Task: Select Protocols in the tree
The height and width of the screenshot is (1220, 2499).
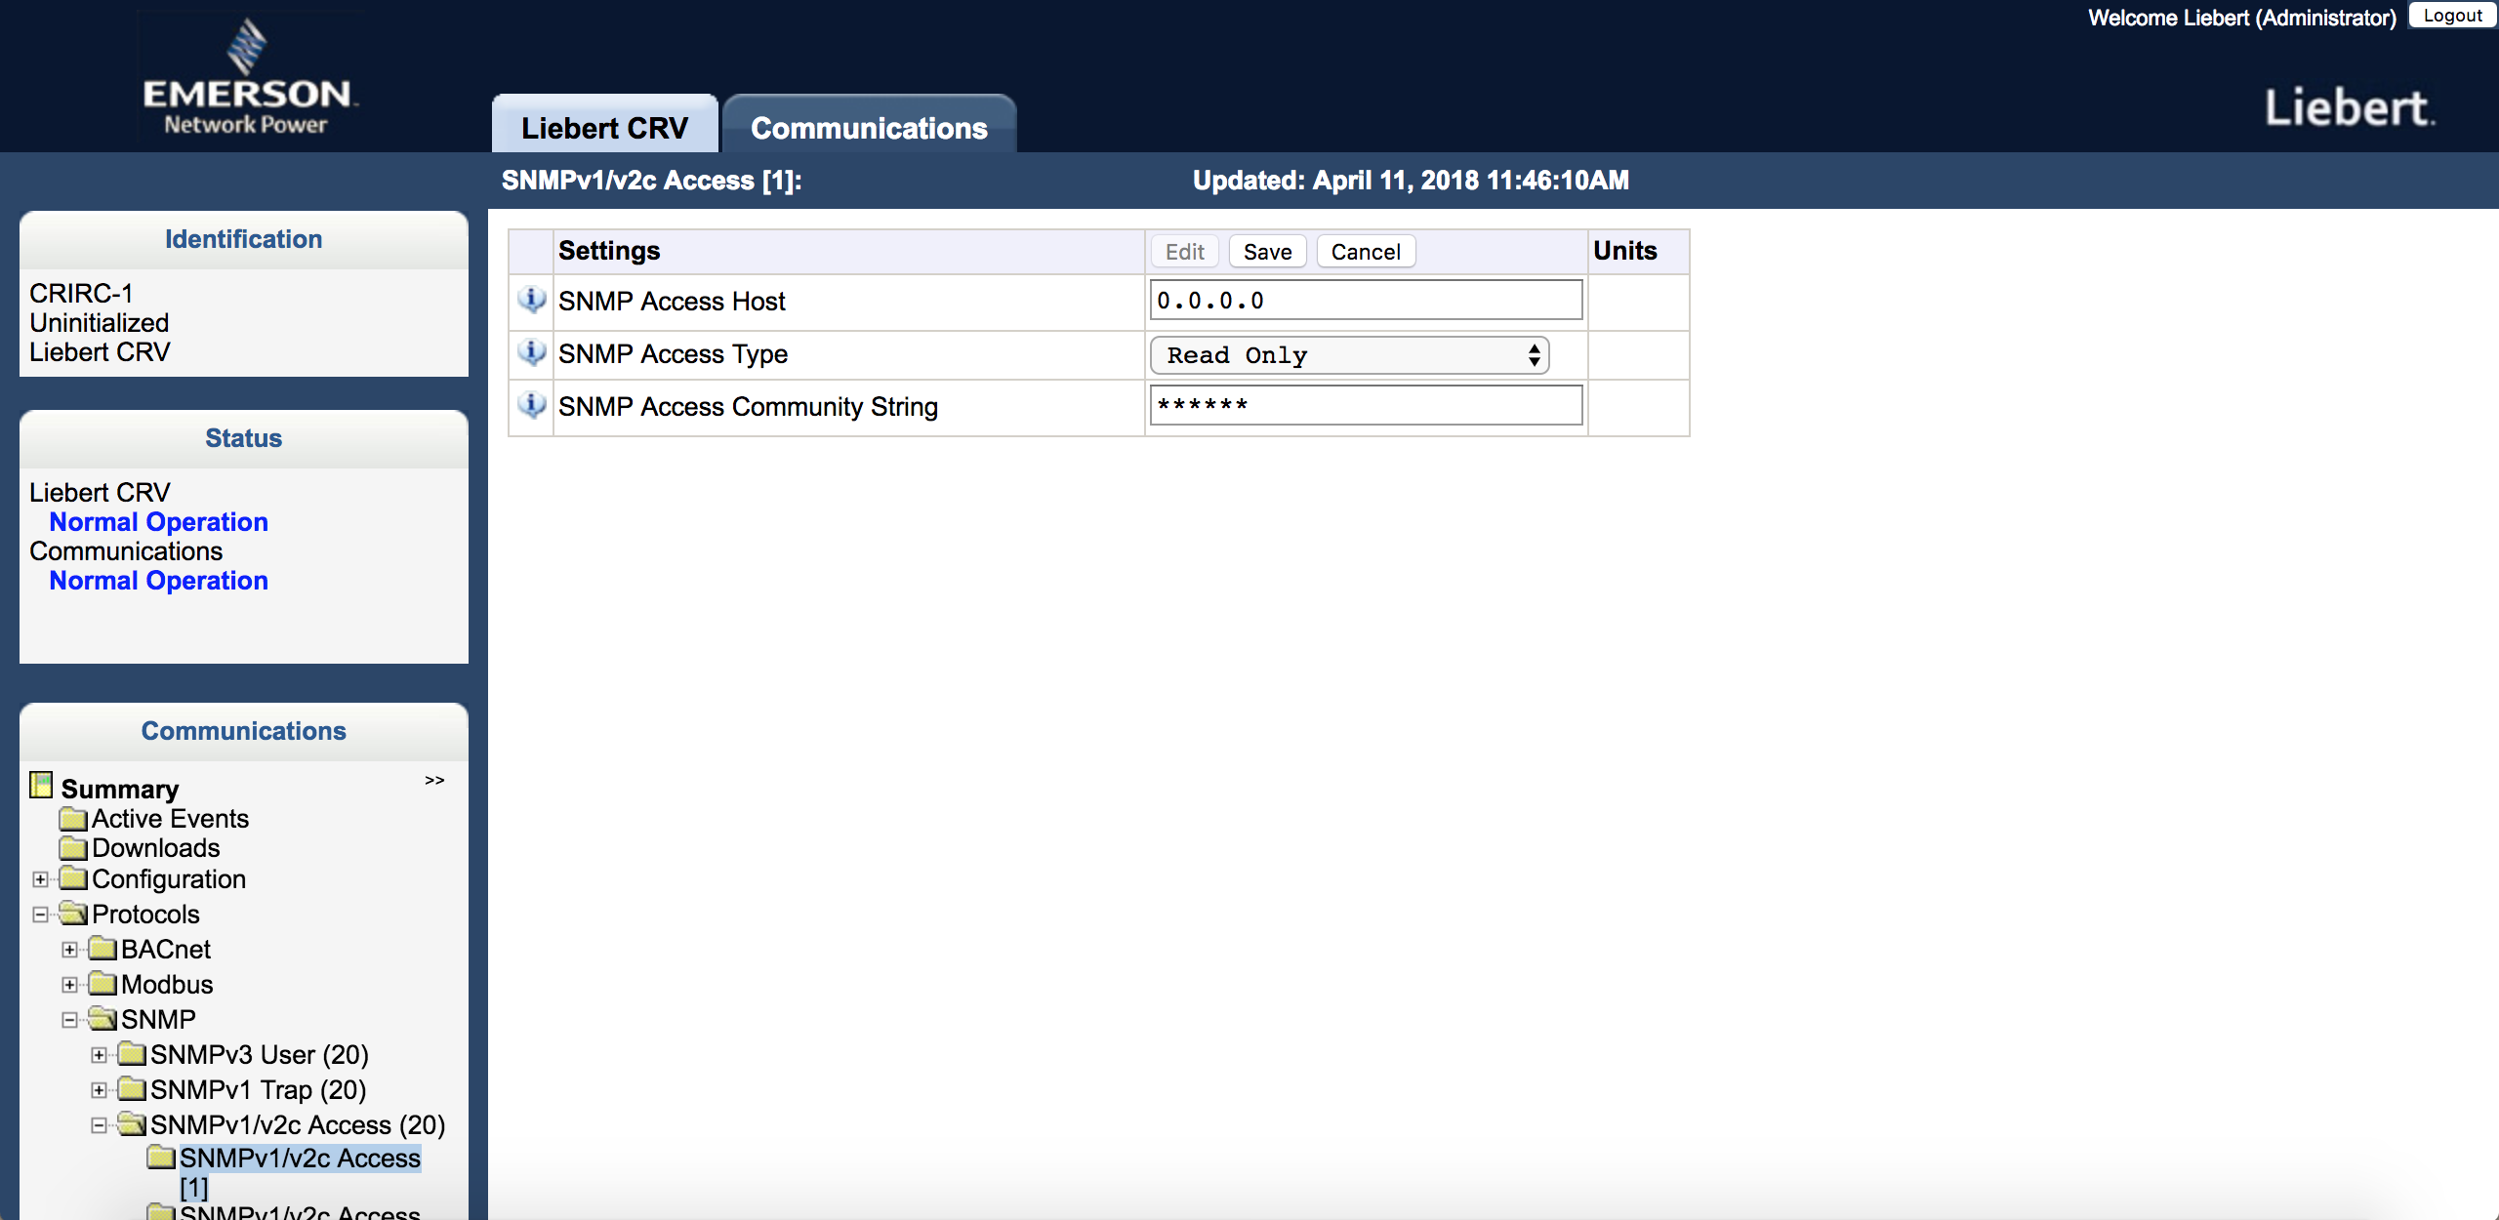Action: [145, 915]
